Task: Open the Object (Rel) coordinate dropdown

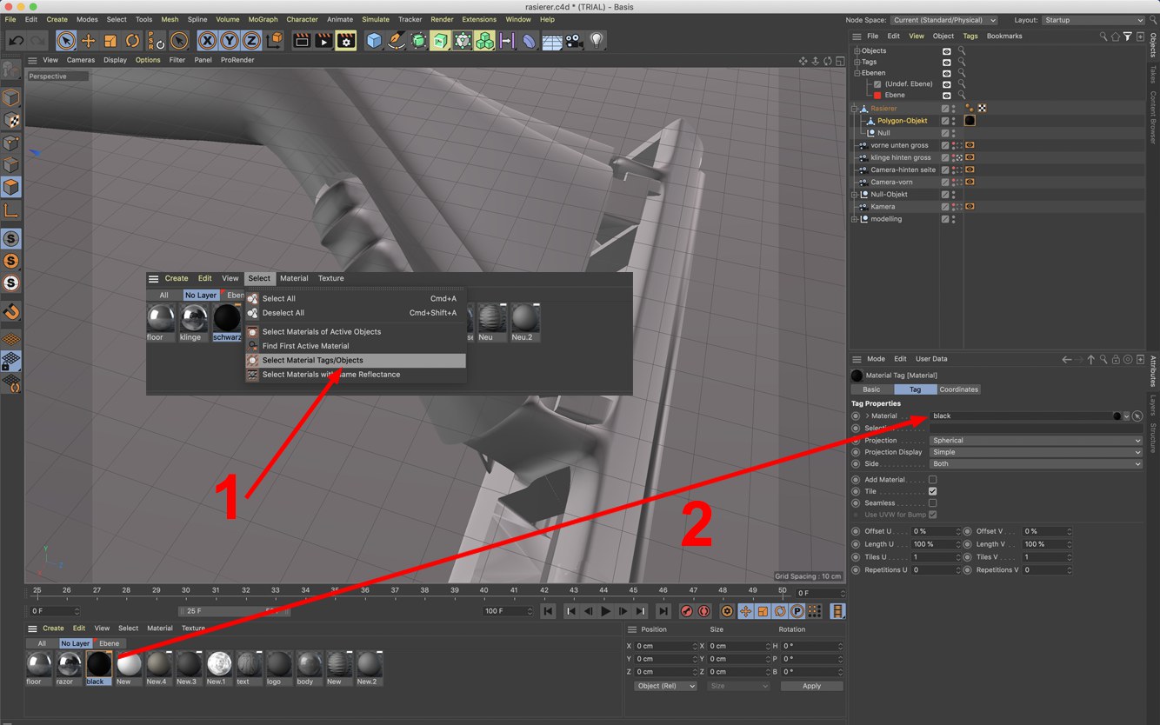Action: [x=665, y=686]
